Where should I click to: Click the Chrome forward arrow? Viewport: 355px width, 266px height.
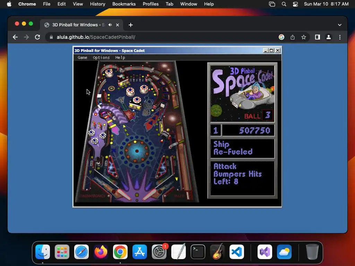(x=26, y=37)
